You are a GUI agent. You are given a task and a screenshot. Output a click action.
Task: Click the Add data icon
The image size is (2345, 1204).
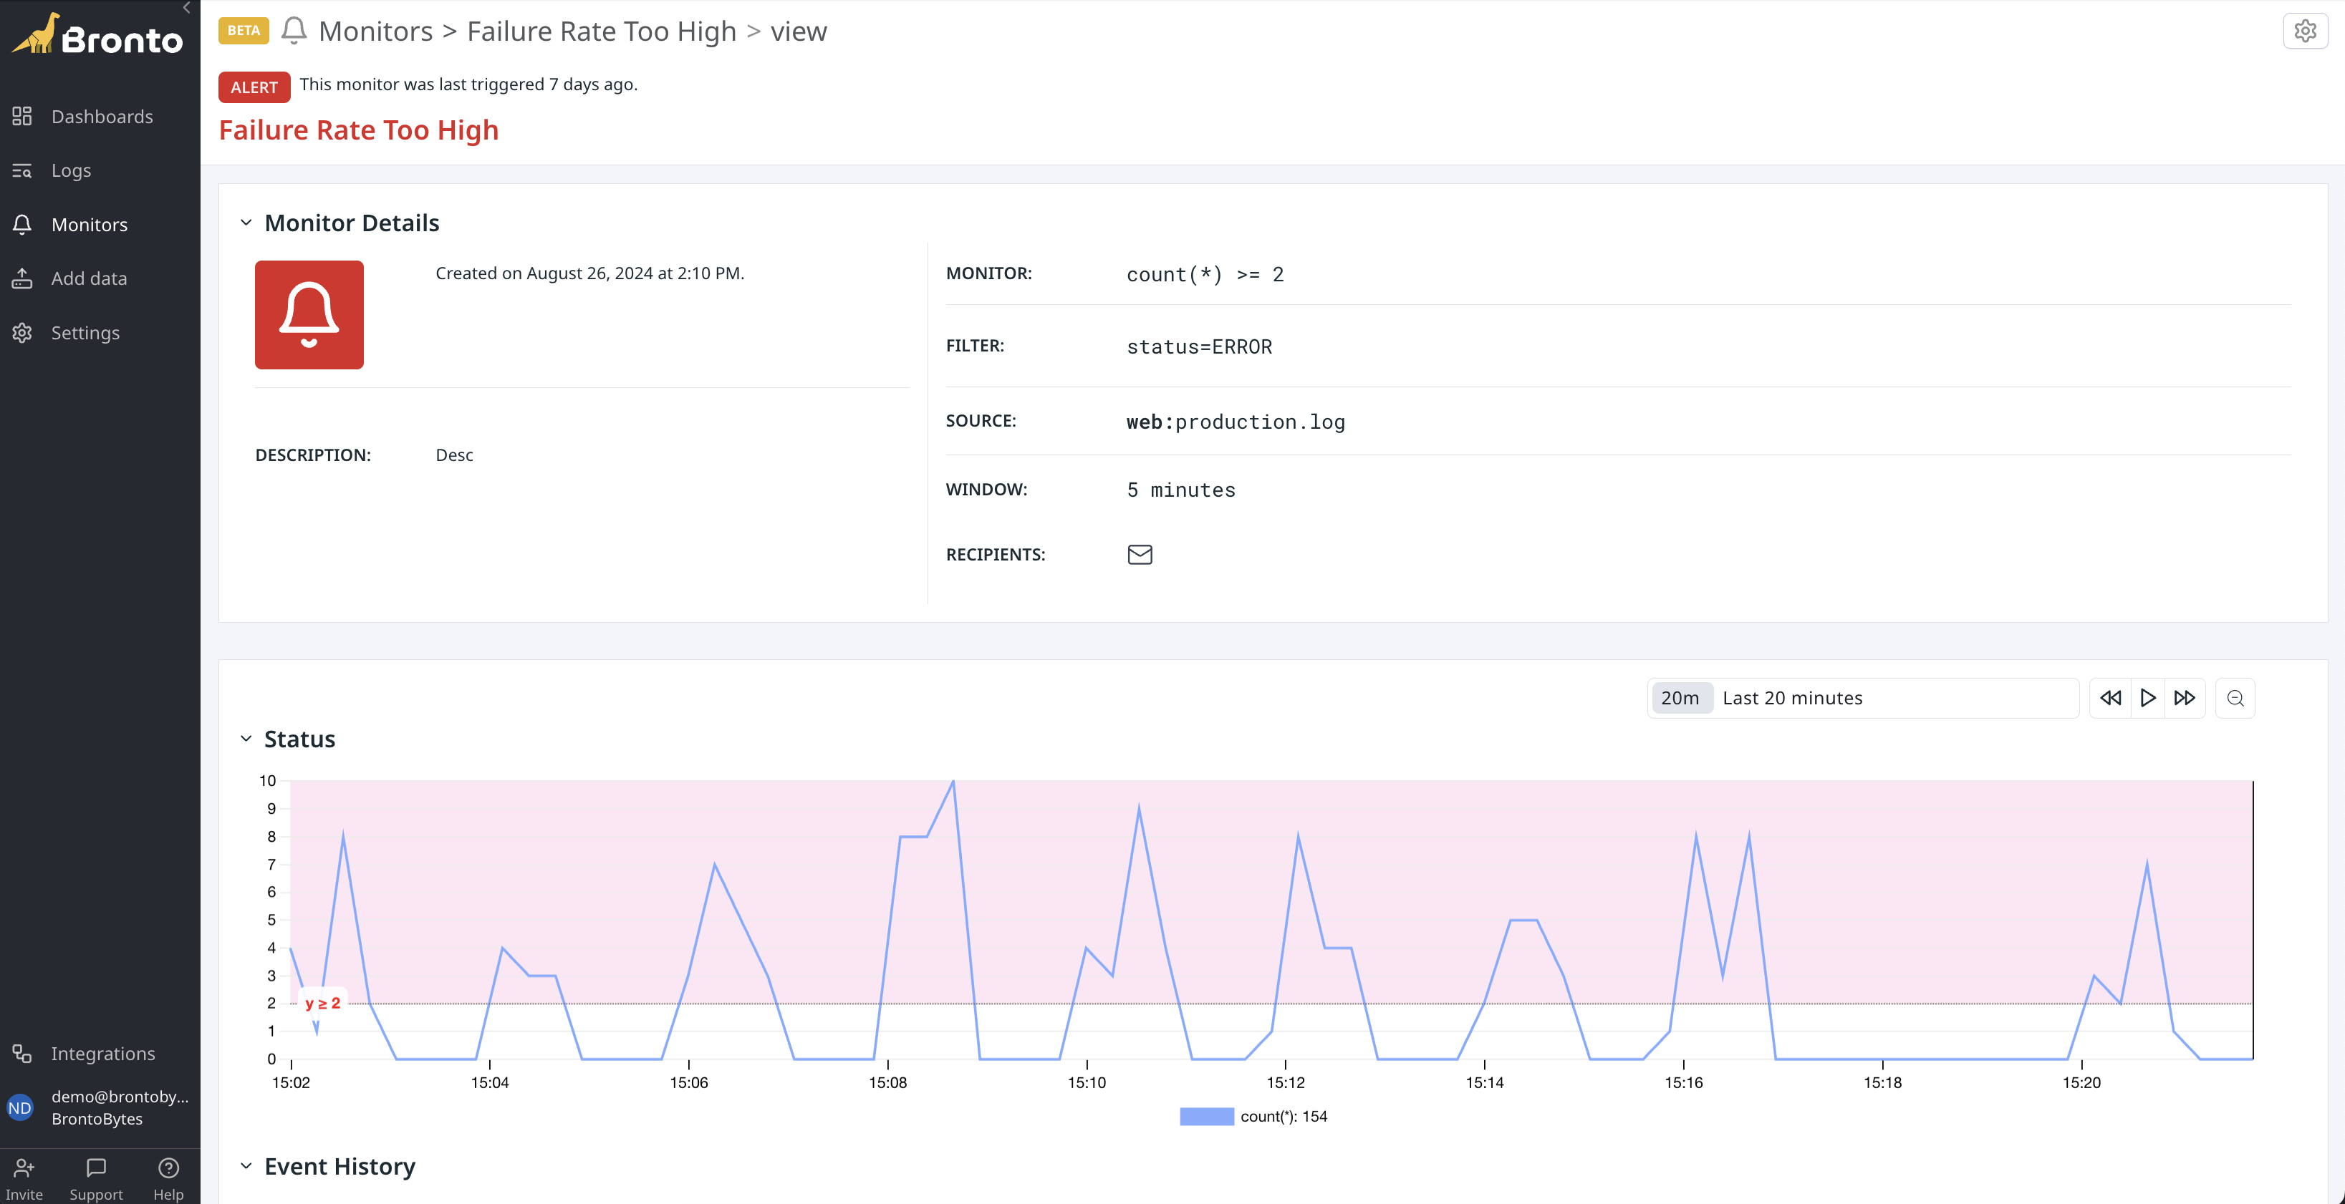(23, 278)
